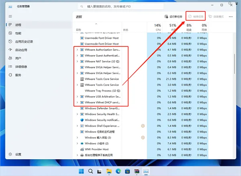Open Services (服务) sidebar icon
Image resolution: width=241 pixels, height=176 pixels.
click(x=10, y=75)
